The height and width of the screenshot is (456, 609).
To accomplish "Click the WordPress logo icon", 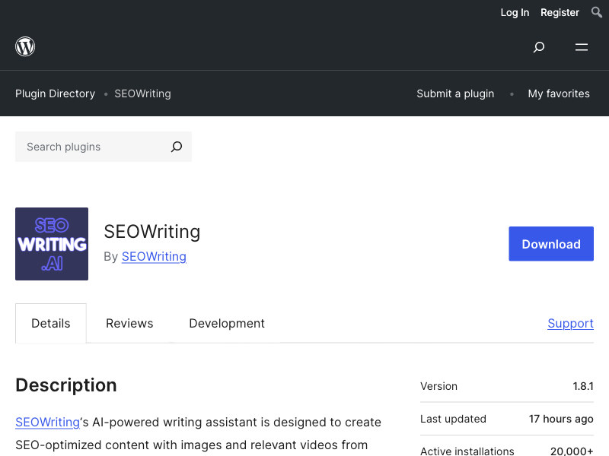I will [x=25, y=46].
